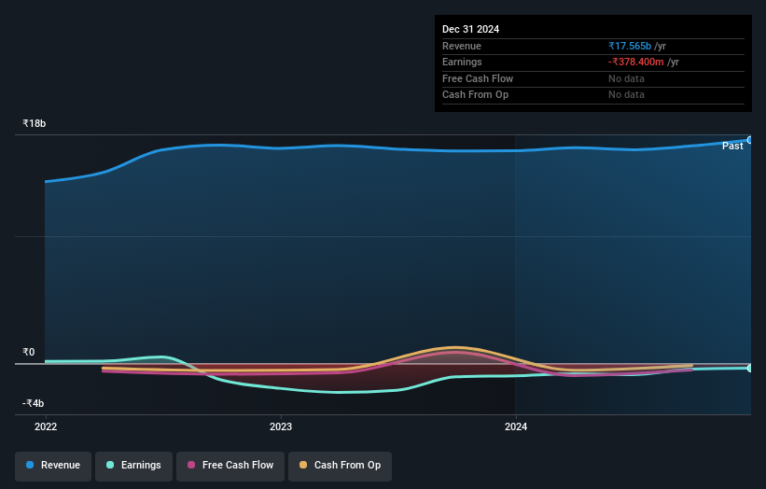766x489 pixels.
Task: Click the revenue endpoint marker at chart right edge
Action: click(750, 140)
